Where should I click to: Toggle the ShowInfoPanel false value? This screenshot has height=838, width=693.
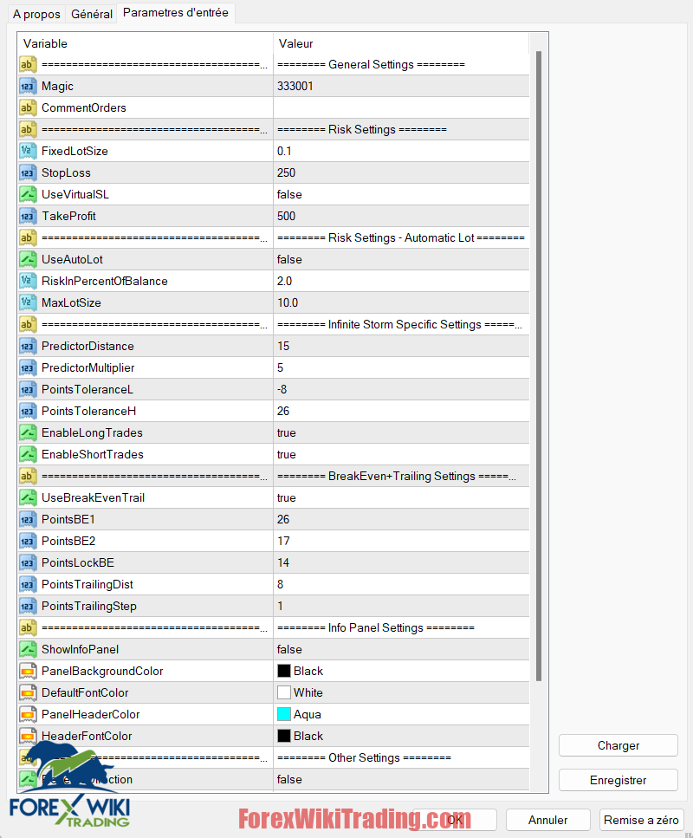tap(401, 649)
